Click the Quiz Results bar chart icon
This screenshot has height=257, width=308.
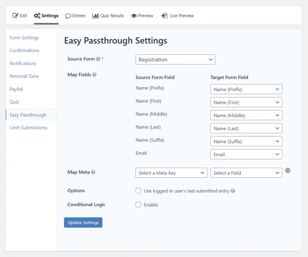(x=95, y=16)
